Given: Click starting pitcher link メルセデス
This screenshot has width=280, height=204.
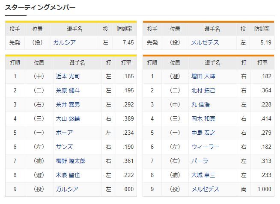Looking at the screenshot, I should 205,42.
